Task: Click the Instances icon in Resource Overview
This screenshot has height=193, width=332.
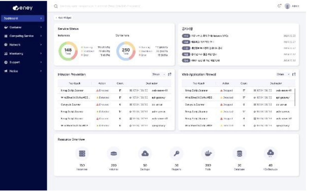Action: 82,154
